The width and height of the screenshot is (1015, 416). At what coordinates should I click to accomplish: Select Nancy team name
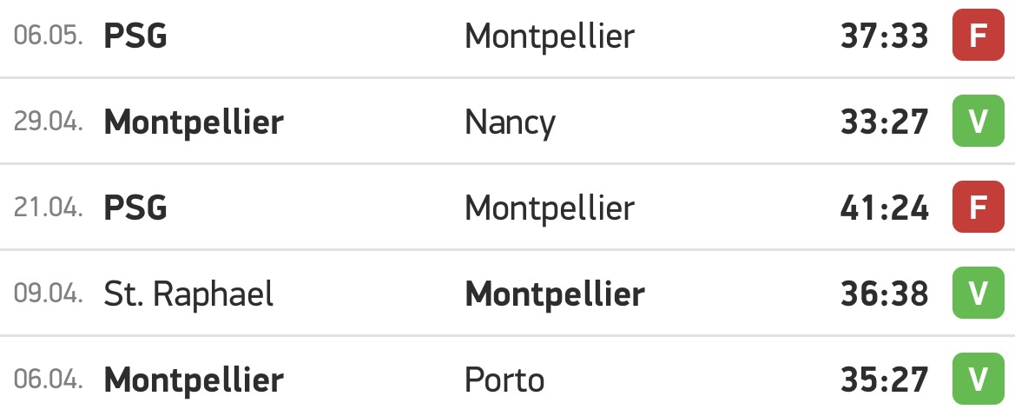coord(510,123)
